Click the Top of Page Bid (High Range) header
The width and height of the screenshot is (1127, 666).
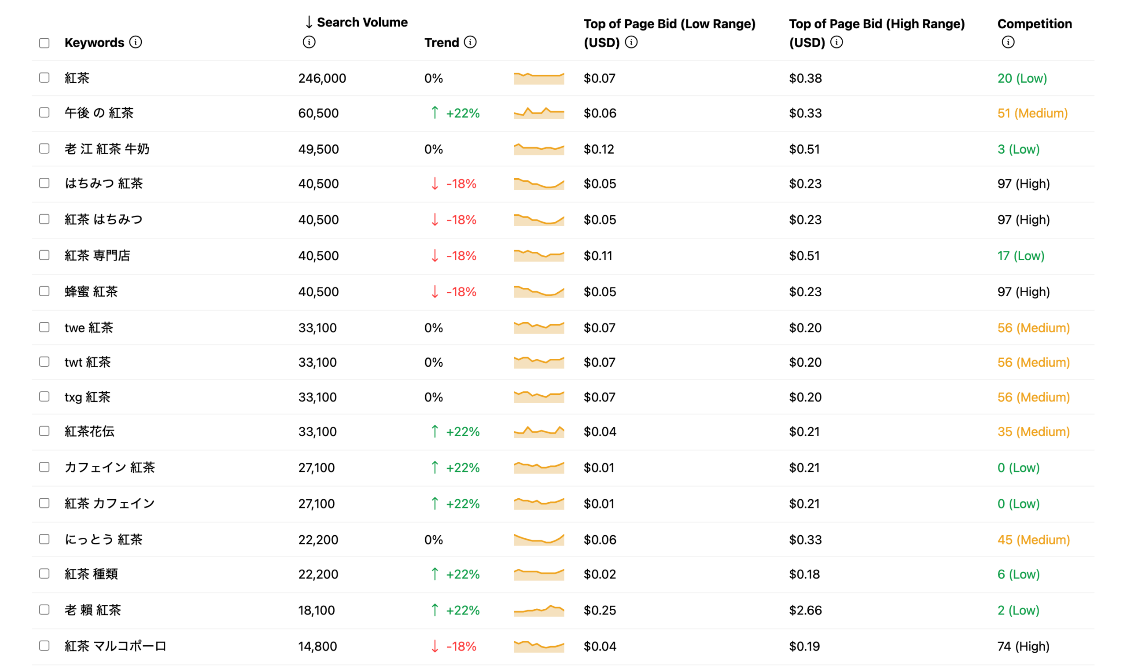[876, 24]
